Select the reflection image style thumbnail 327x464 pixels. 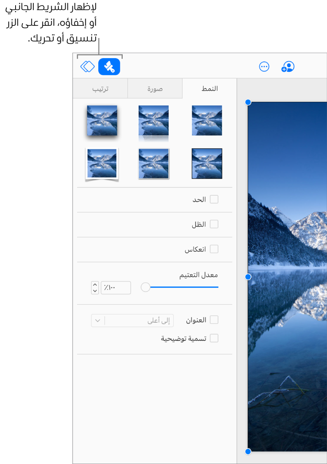[x=154, y=121]
